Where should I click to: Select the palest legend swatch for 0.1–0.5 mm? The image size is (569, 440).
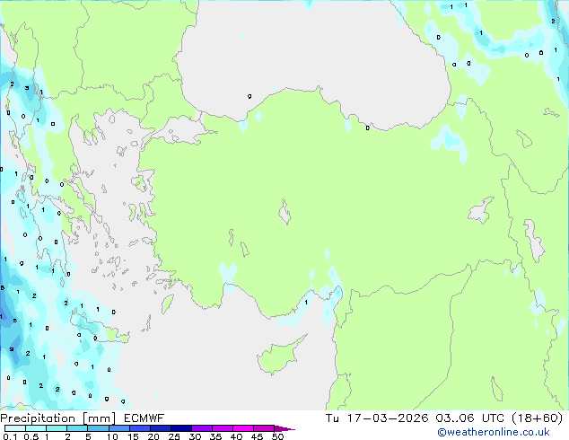[15, 428]
